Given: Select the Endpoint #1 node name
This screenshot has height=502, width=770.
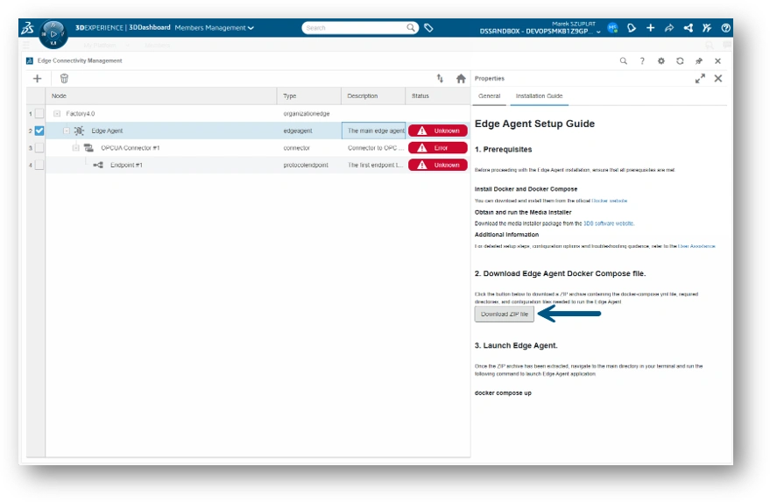Looking at the screenshot, I should point(126,165).
